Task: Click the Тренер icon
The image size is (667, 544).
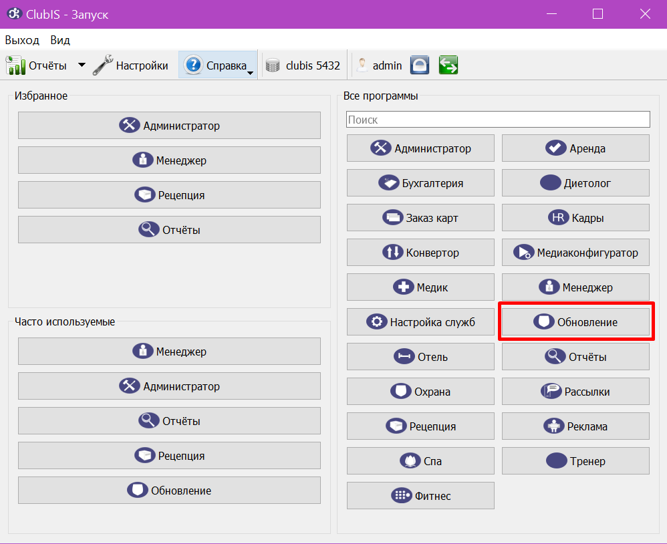Action: tap(557, 460)
